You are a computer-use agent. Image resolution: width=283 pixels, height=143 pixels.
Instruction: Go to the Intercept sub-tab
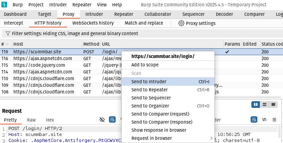(x=13, y=23)
